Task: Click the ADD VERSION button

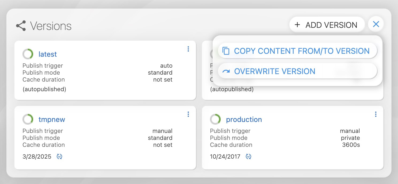Action: click(327, 25)
